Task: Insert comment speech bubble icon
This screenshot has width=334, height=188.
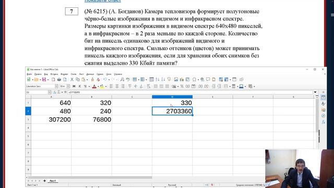Action: [x=208, y=79]
